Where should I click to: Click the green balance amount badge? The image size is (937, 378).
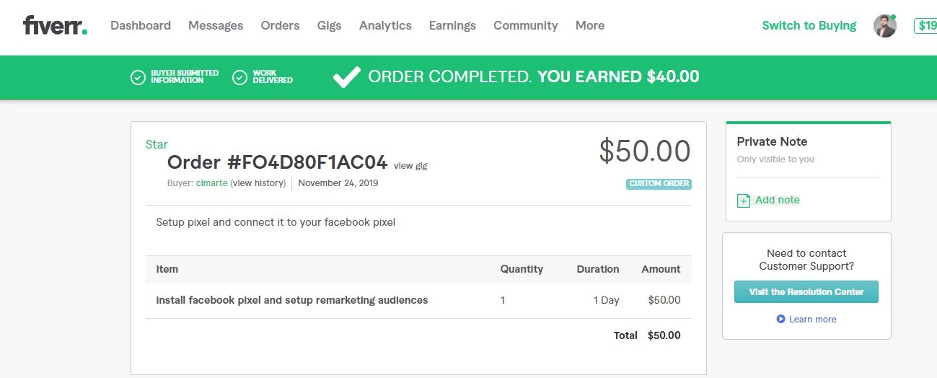click(926, 26)
